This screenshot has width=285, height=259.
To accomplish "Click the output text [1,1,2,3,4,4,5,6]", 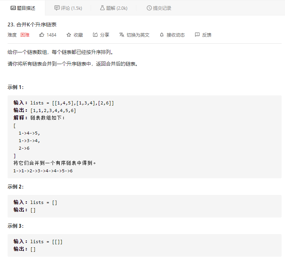I will coord(53,110).
